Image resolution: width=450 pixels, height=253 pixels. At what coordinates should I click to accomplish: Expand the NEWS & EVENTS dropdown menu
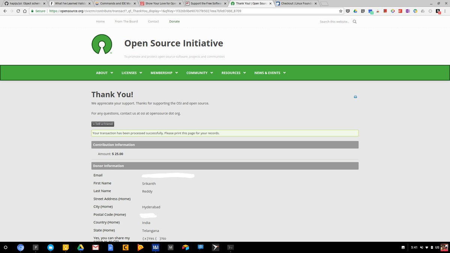(270, 73)
